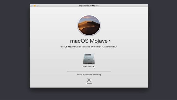
Task: Click the installation progress bar
Action: coord(89,71)
